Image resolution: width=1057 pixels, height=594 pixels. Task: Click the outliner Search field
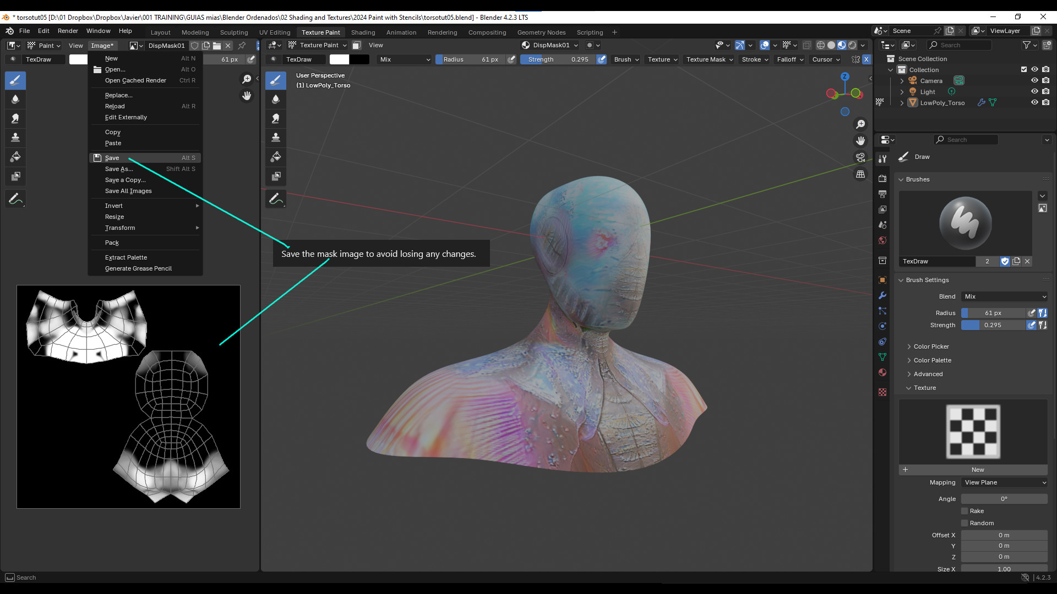click(959, 45)
